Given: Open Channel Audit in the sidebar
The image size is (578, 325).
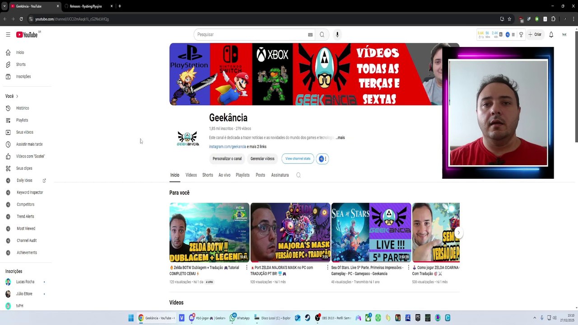Looking at the screenshot, I should [26, 241].
